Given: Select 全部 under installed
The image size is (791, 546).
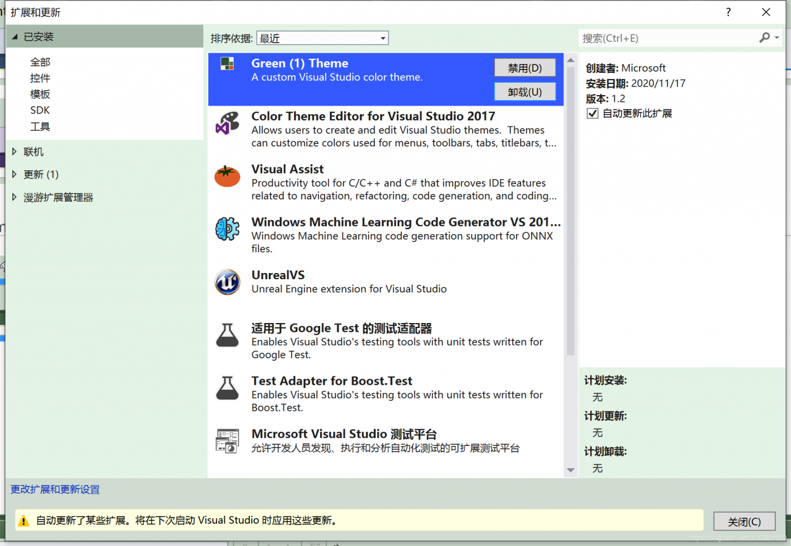Looking at the screenshot, I should pos(40,62).
